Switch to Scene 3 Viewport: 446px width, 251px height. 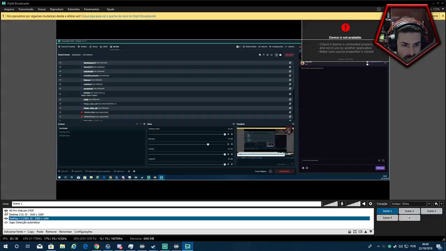click(431, 211)
